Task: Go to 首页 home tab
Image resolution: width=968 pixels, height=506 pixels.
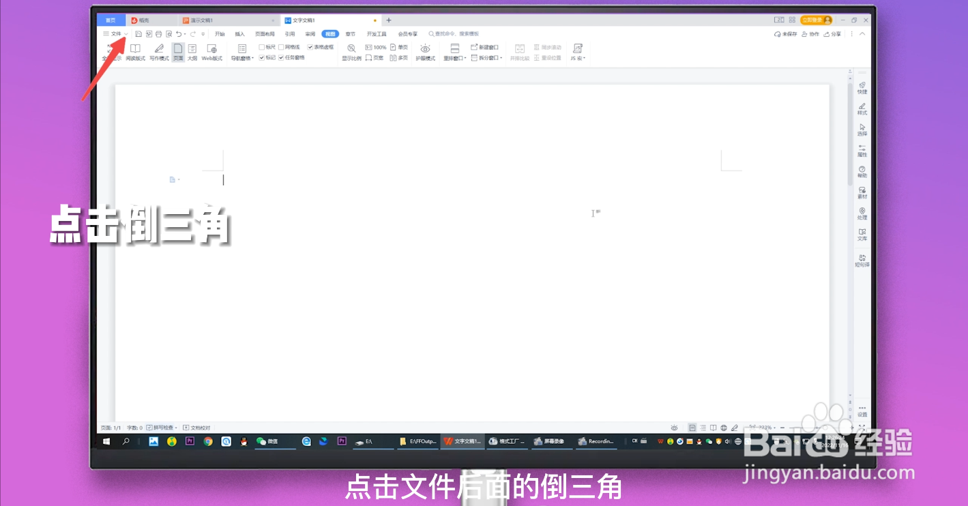Action: (x=111, y=20)
